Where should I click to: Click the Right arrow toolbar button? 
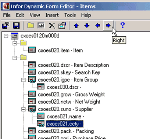click(108, 26)
